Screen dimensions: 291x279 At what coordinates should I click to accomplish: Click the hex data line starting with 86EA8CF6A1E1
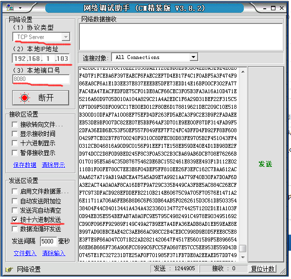click(x=158, y=83)
